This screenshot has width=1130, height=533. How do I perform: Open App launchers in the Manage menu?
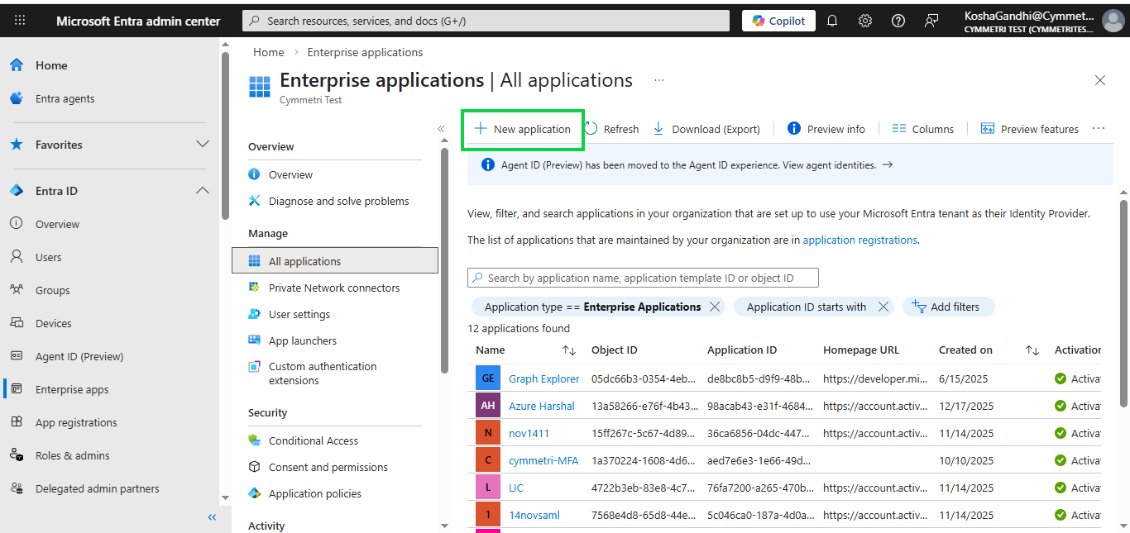(x=303, y=340)
